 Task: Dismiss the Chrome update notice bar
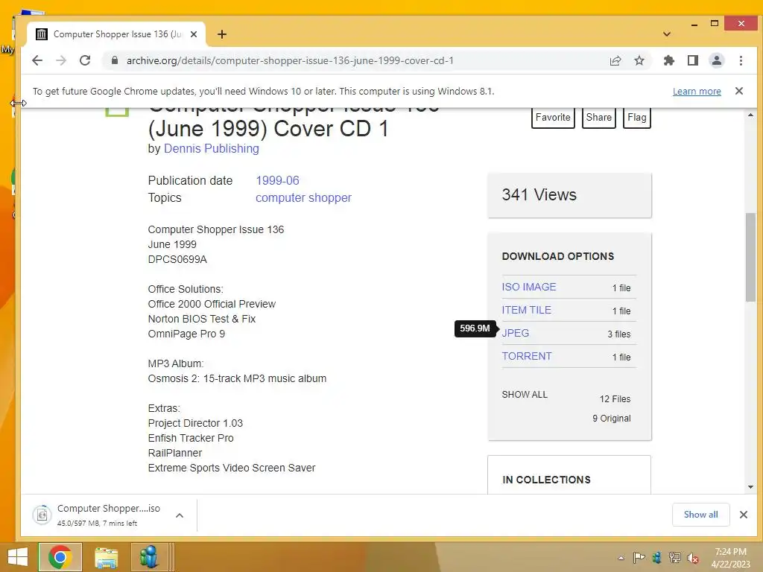point(739,91)
